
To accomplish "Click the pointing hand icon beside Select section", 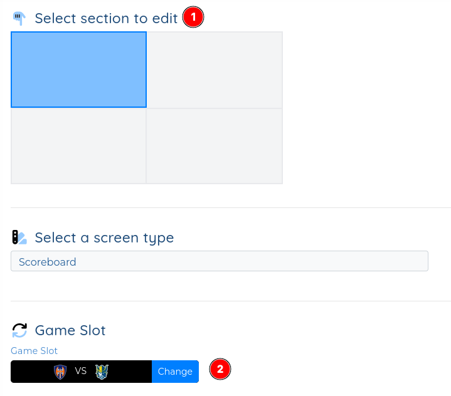I will tap(19, 18).
